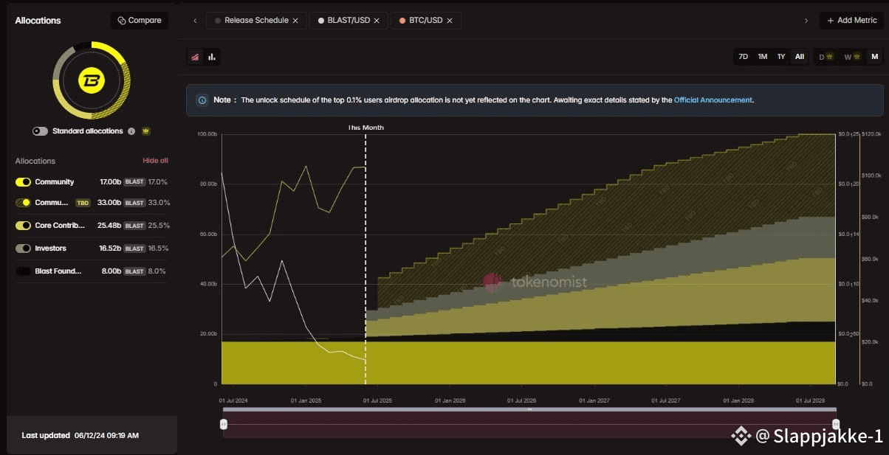Open the Official Announcement link
Image resolution: width=889 pixels, height=455 pixels.
point(713,100)
